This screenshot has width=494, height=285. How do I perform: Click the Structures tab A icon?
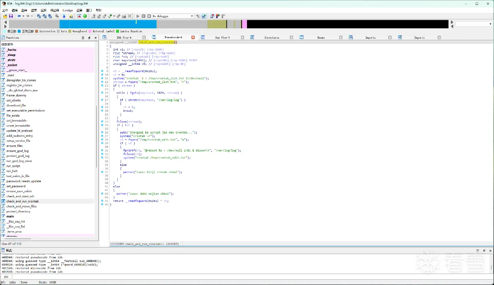(x=252, y=37)
